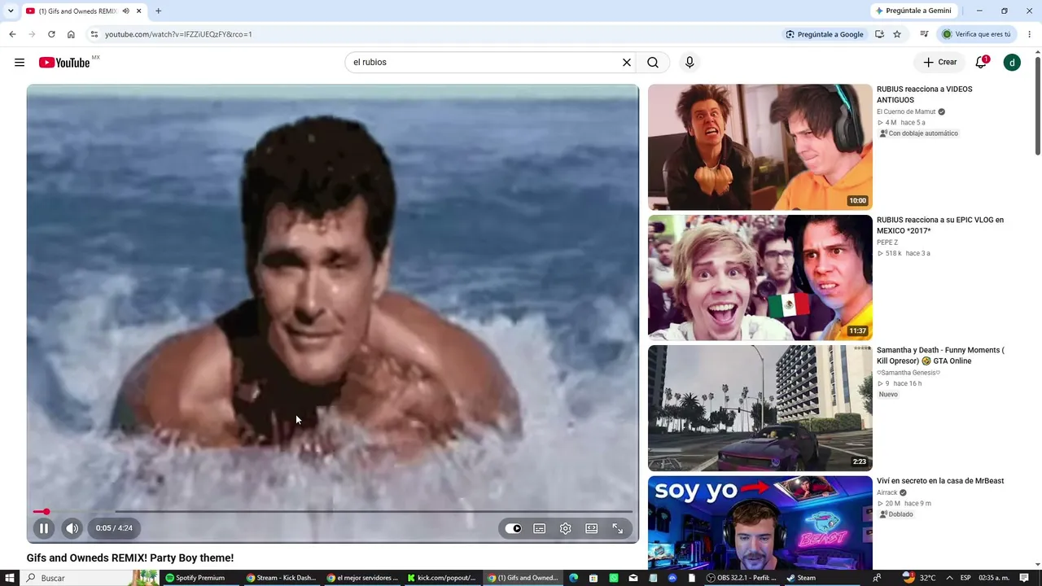
Task: Toggle subtitles in the video player
Action: (x=540, y=528)
